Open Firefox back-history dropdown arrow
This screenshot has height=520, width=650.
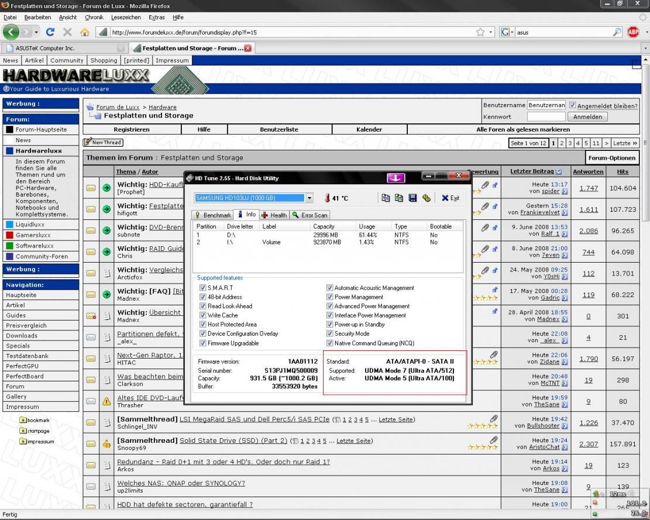tap(36, 32)
